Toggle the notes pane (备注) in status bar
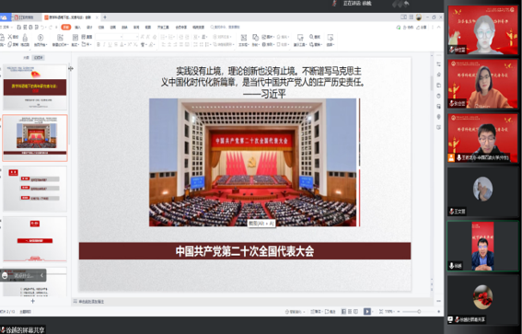 (330, 311)
